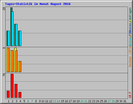133x104 pixels.
Task: Click the green 'Anfragen' legend label
Action: click(x=130, y=14)
